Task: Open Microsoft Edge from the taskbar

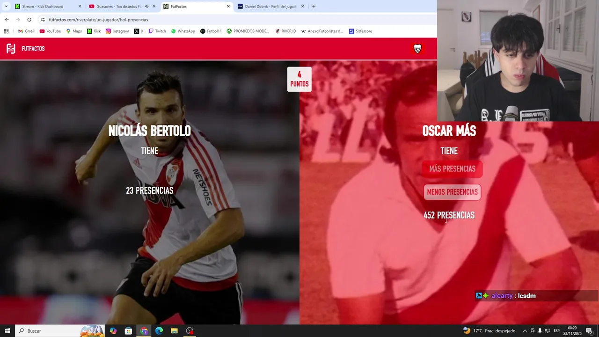Action: (x=159, y=331)
